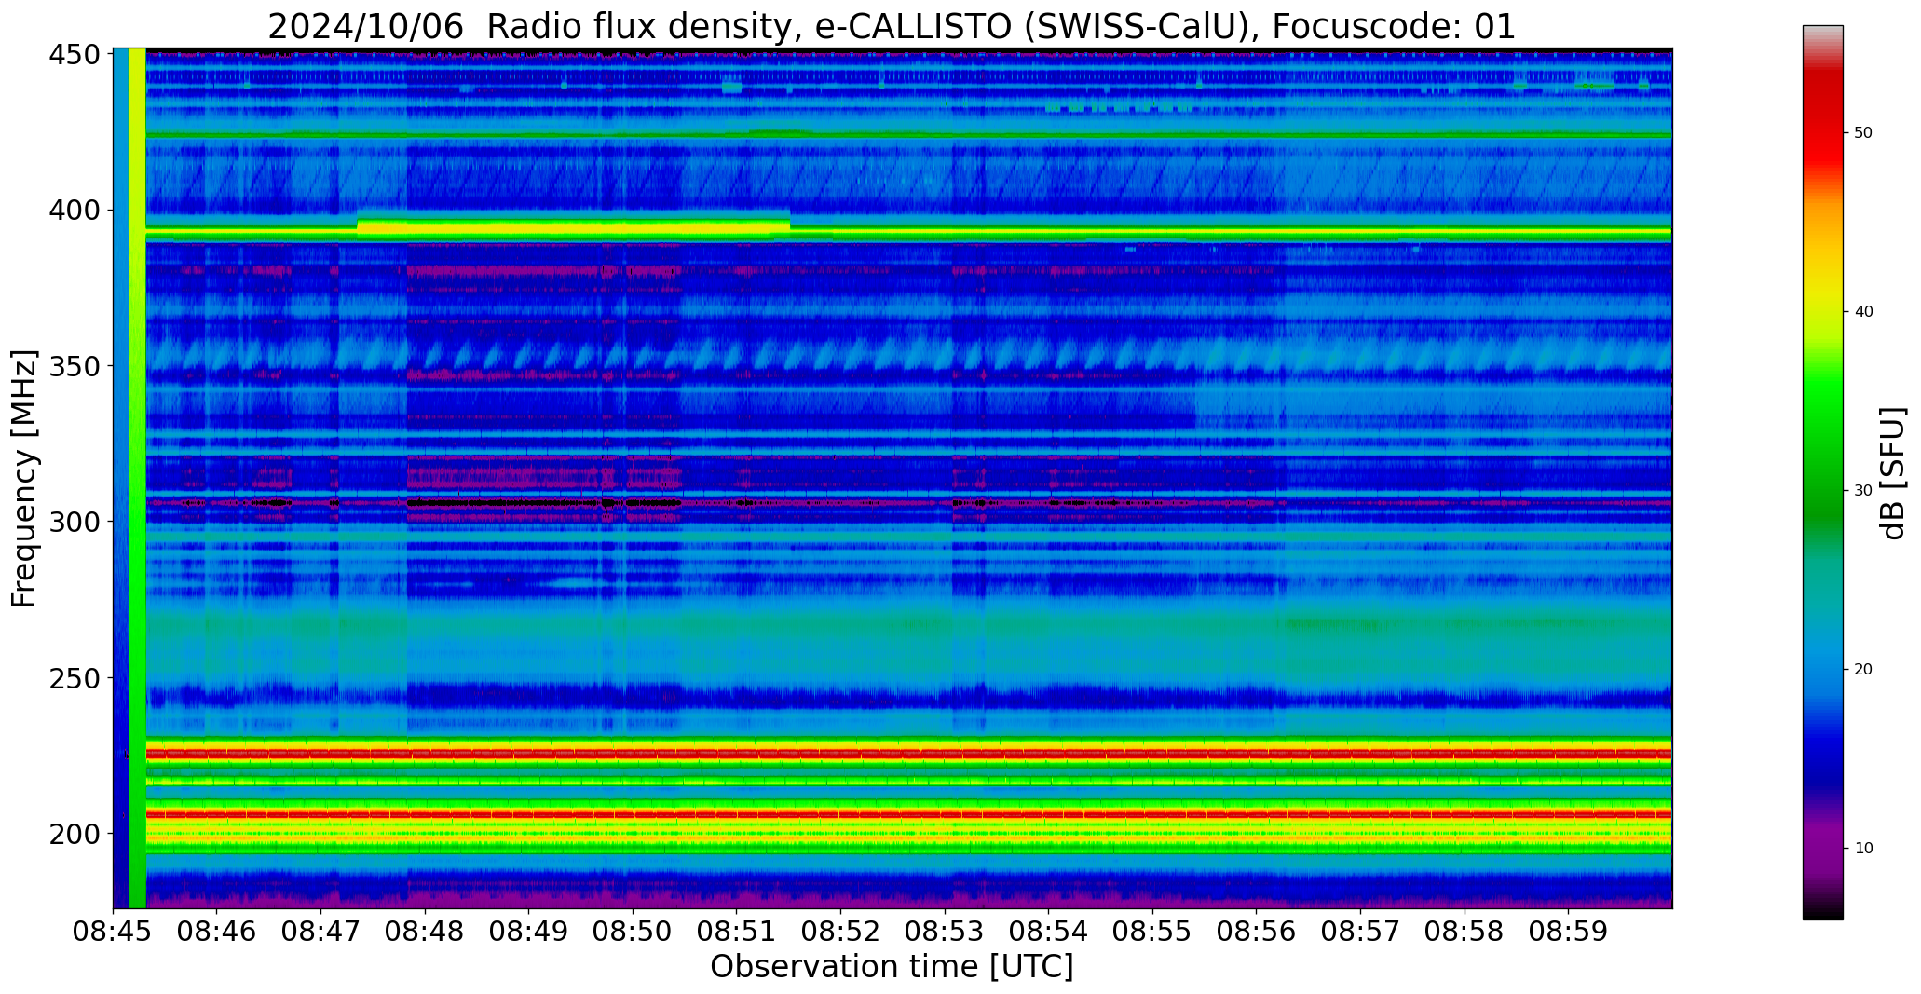This screenshot has height=994, width=1921.
Task: Click the red emission band near 205 MHz
Action: tap(908, 814)
